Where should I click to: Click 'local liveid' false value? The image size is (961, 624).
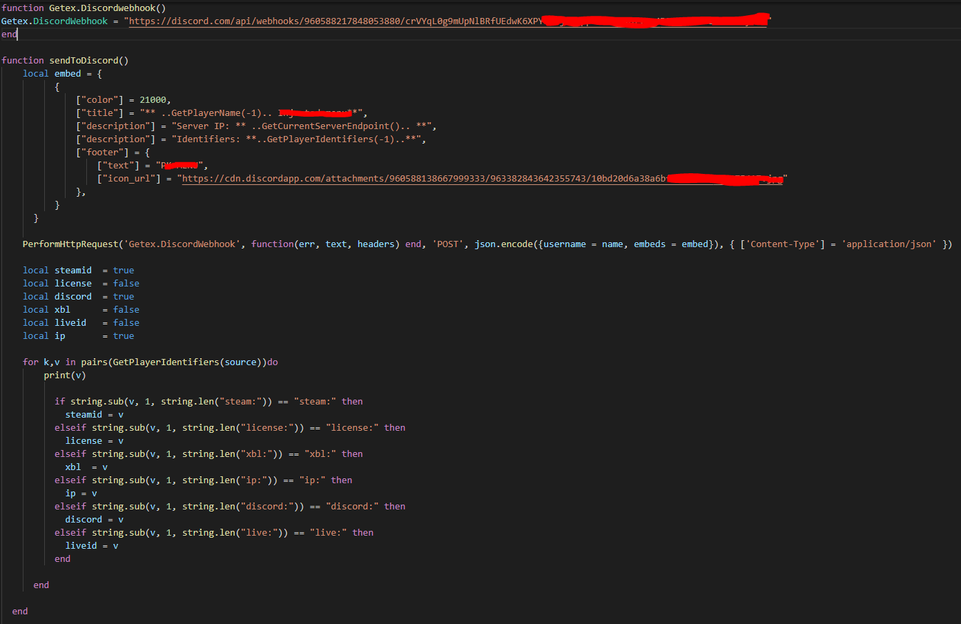tap(126, 323)
